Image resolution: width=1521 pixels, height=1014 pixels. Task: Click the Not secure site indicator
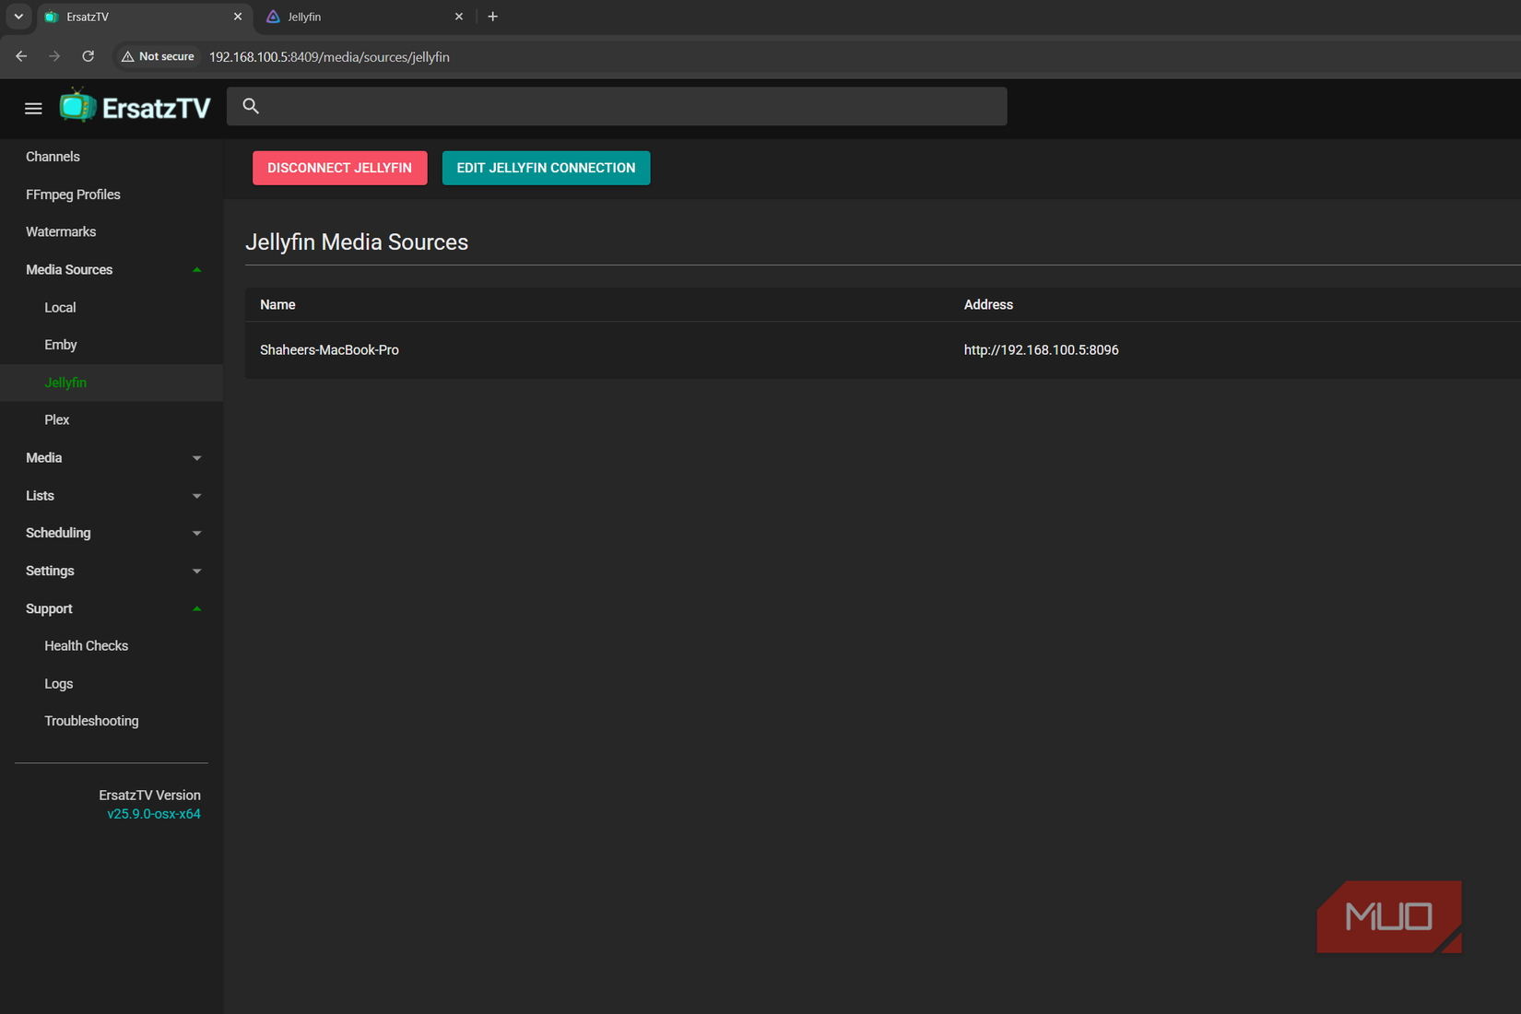pos(158,56)
